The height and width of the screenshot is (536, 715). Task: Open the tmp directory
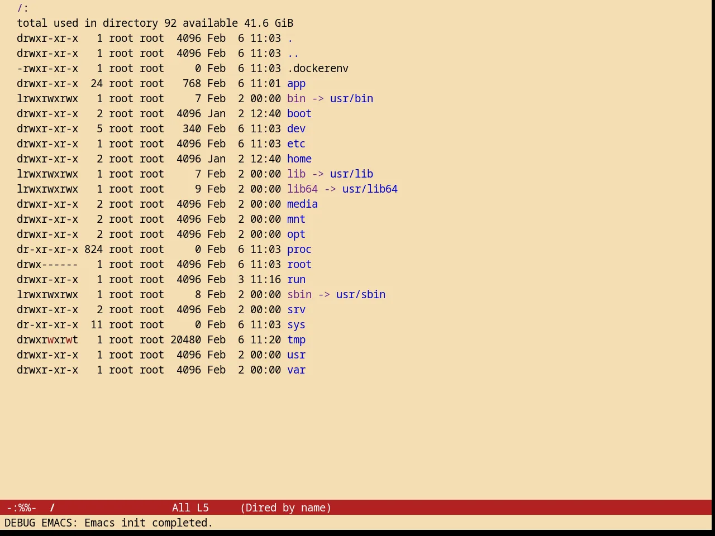296,340
